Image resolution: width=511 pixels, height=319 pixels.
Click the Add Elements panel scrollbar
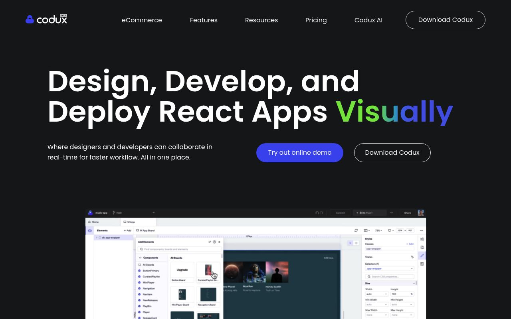[222, 256]
